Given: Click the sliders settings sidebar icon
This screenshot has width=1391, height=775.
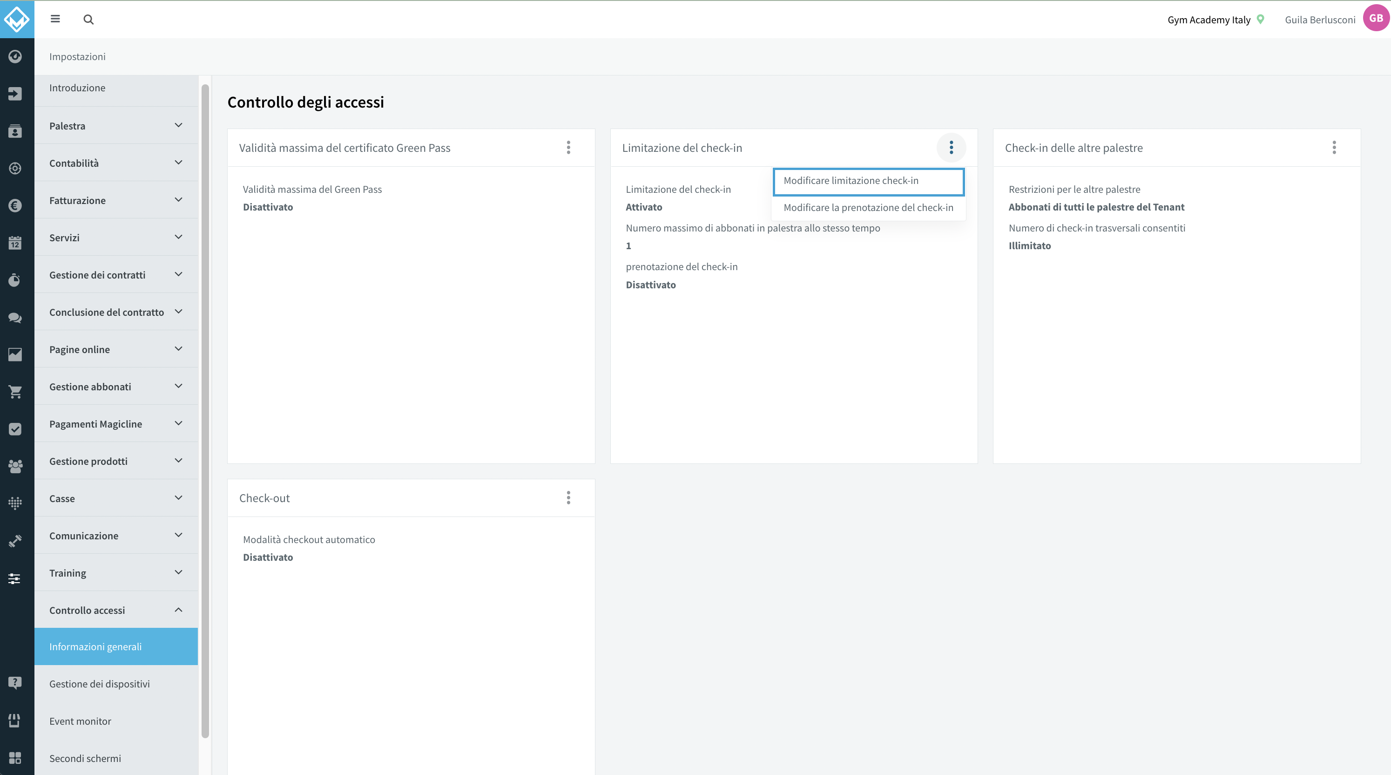Looking at the screenshot, I should pos(15,578).
